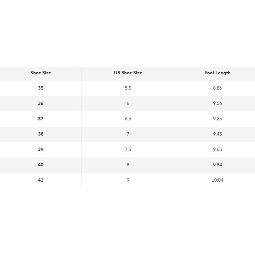Select shoe size 40 cell
The height and width of the screenshot is (255, 255).
[x=40, y=164]
